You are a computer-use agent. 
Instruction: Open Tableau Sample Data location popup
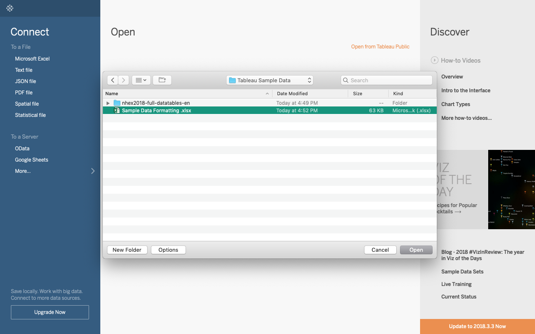(270, 80)
